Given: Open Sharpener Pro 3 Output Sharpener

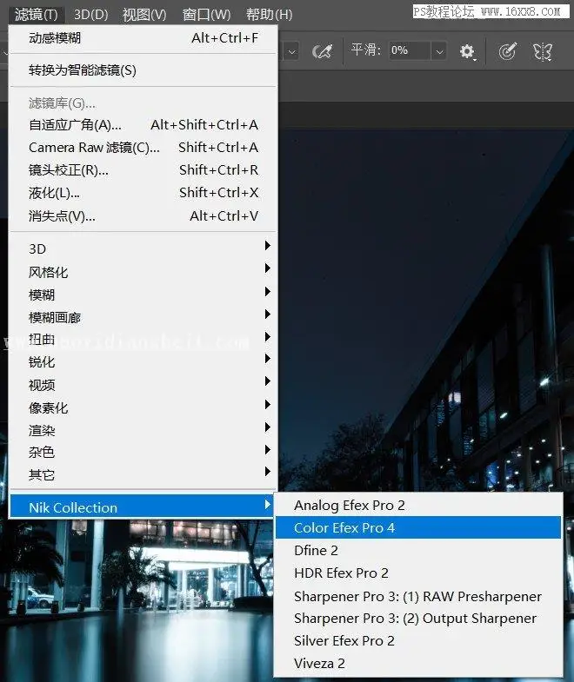Looking at the screenshot, I should click(418, 618).
